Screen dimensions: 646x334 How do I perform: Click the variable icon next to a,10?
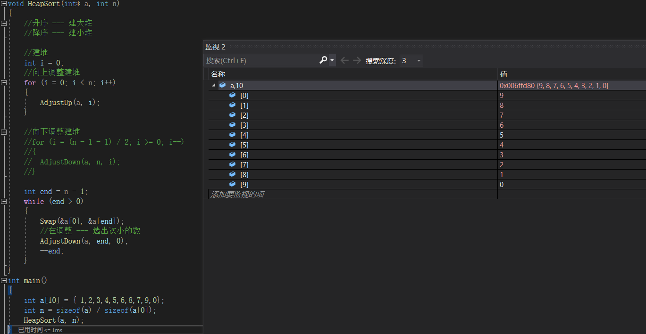pos(222,85)
